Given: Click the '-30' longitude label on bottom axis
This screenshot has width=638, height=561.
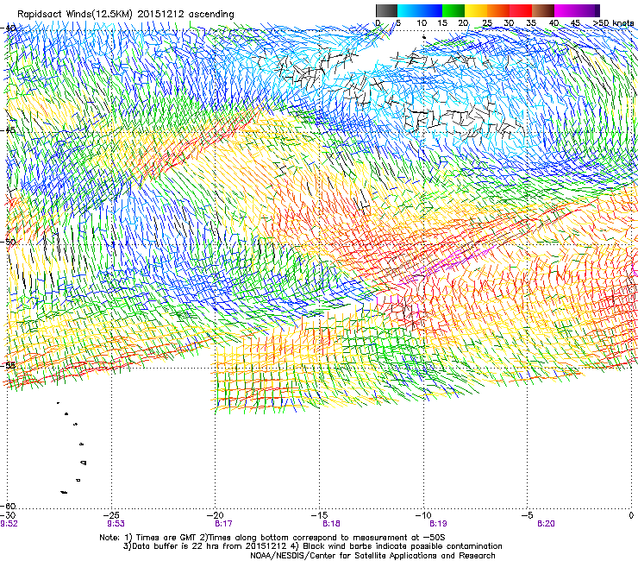Looking at the screenshot, I should 8,515.
